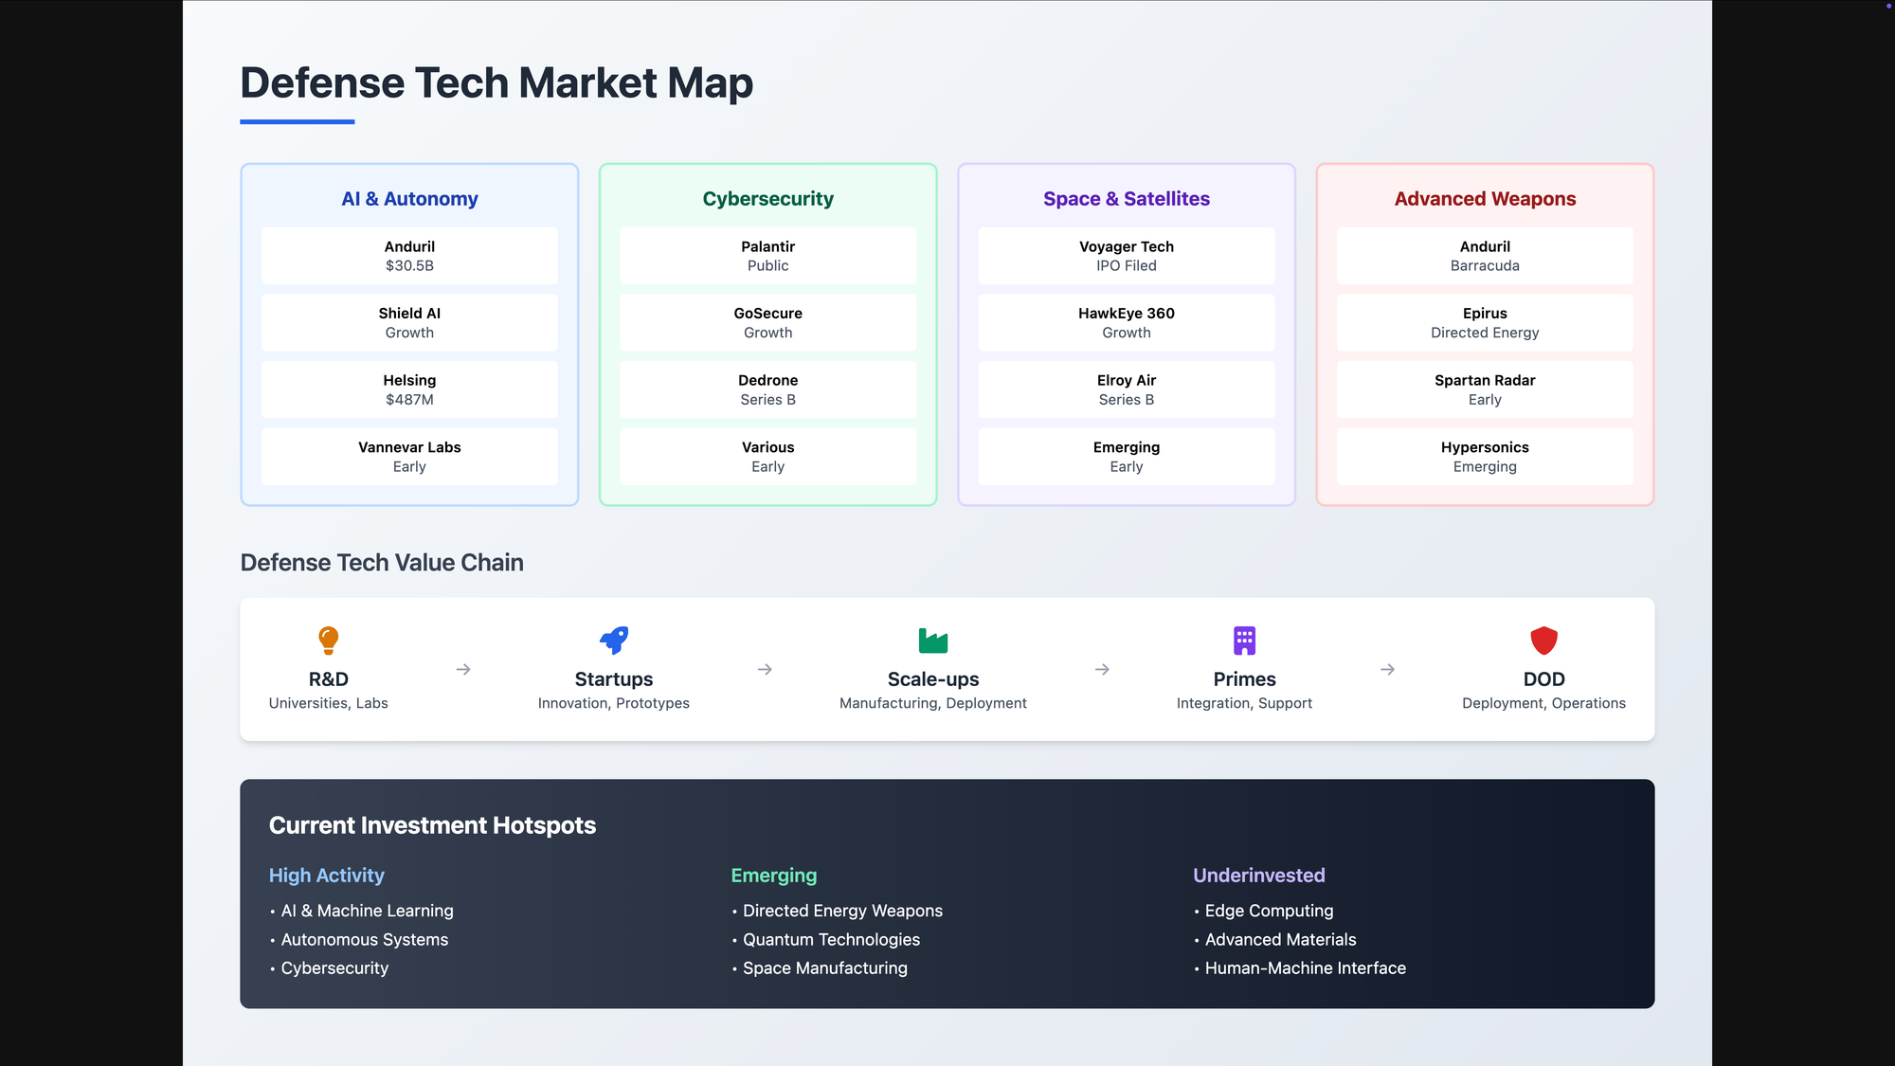This screenshot has height=1066, width=1895.
Task: Click the R&D lightbulb icon
Action: [x=328, y=641]
